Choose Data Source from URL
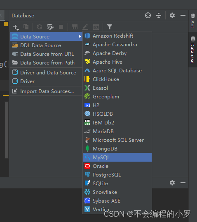 pyautogui.click(x=47, y=54)
